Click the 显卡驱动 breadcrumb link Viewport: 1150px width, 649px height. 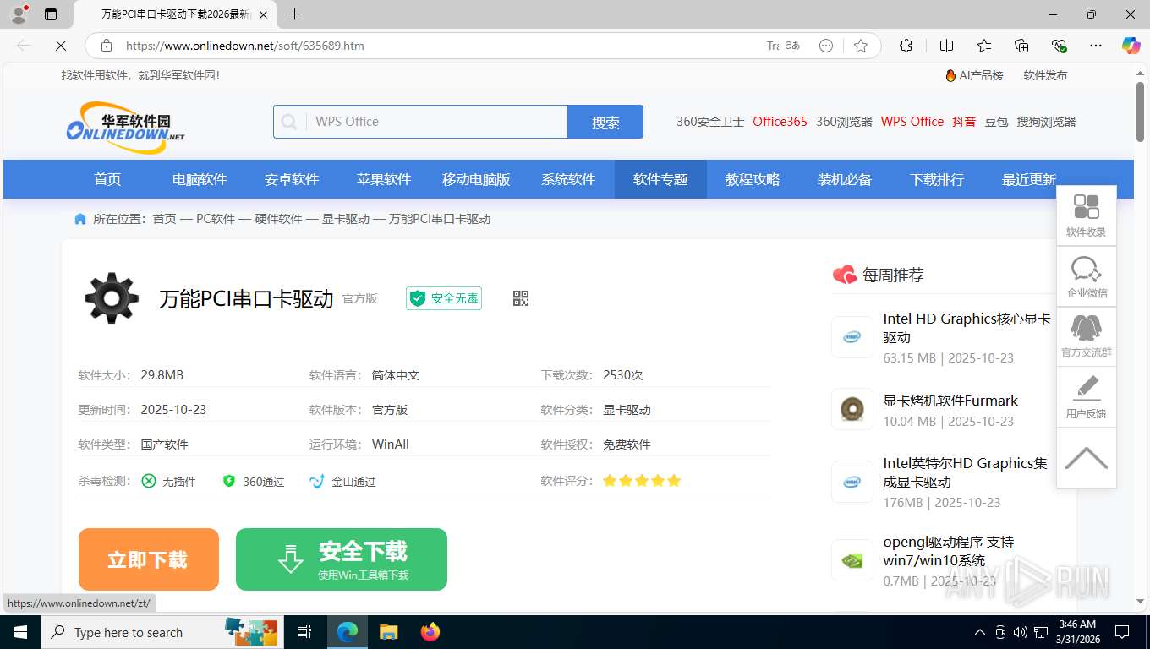[x=345, y=219]
